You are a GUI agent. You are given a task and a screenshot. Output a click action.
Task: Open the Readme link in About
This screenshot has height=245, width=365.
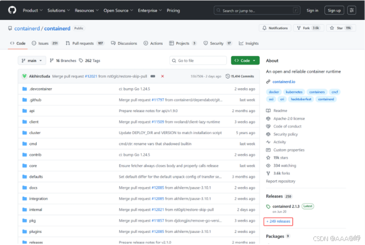[280, 110]
